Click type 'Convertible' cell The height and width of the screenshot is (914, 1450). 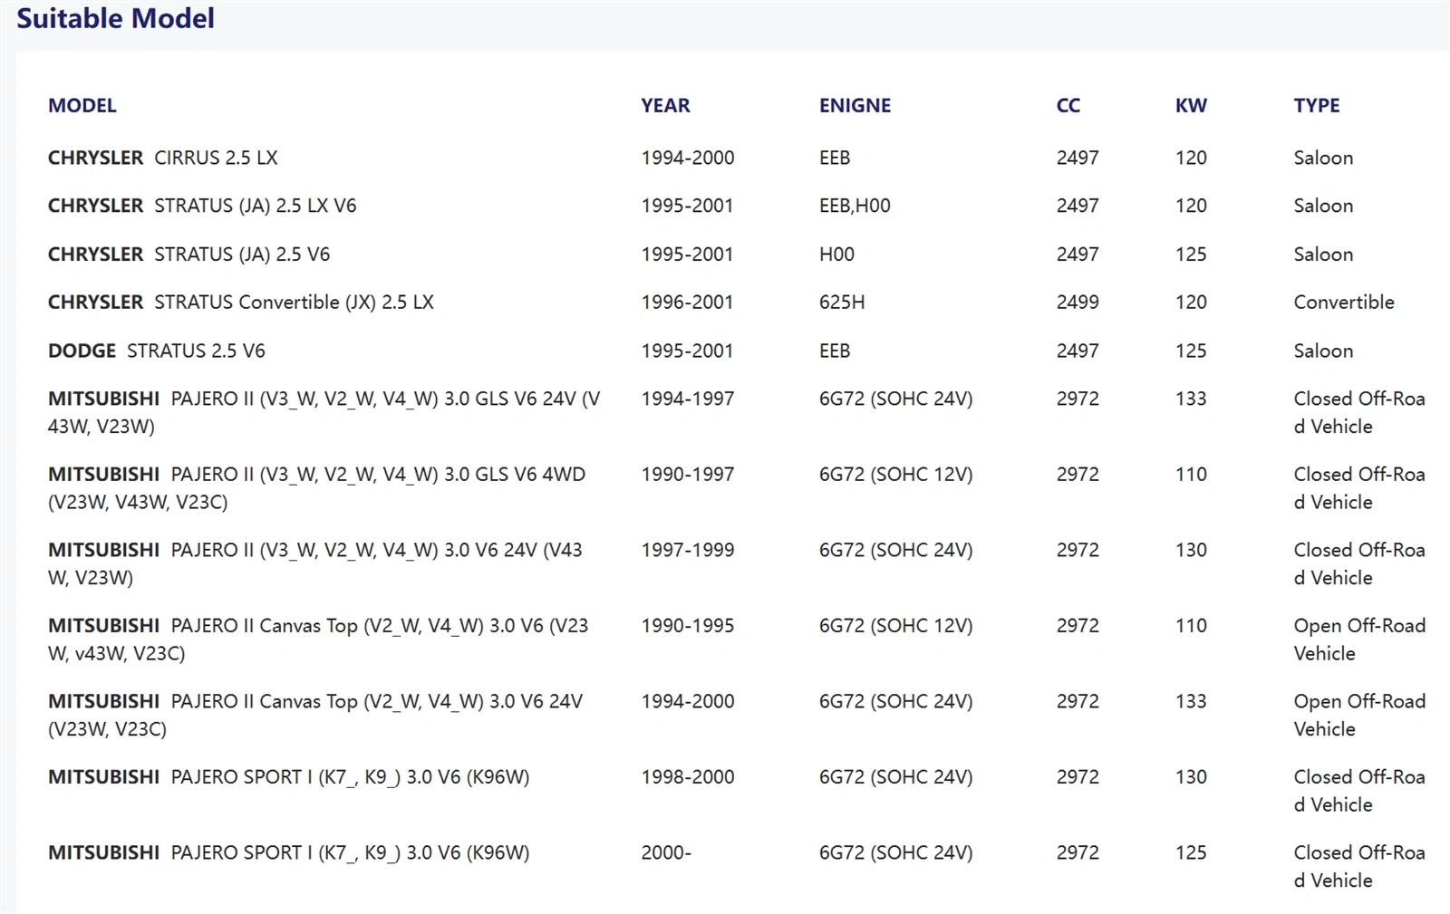click(1344, 303)
